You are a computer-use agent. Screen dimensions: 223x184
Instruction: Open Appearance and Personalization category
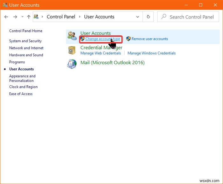(22, 78)
